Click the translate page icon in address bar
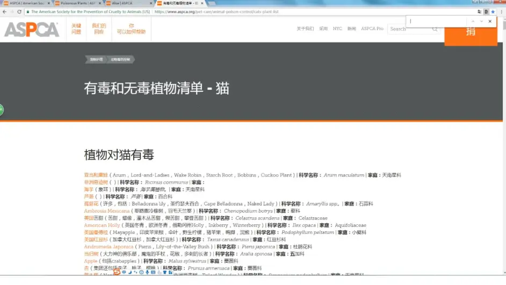 click(x=480, y=12)
